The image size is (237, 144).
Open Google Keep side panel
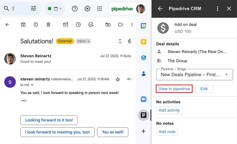(x=144, y=42)
